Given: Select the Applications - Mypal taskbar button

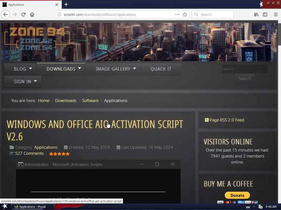Looking at the screenshot, I should [32, 207].
